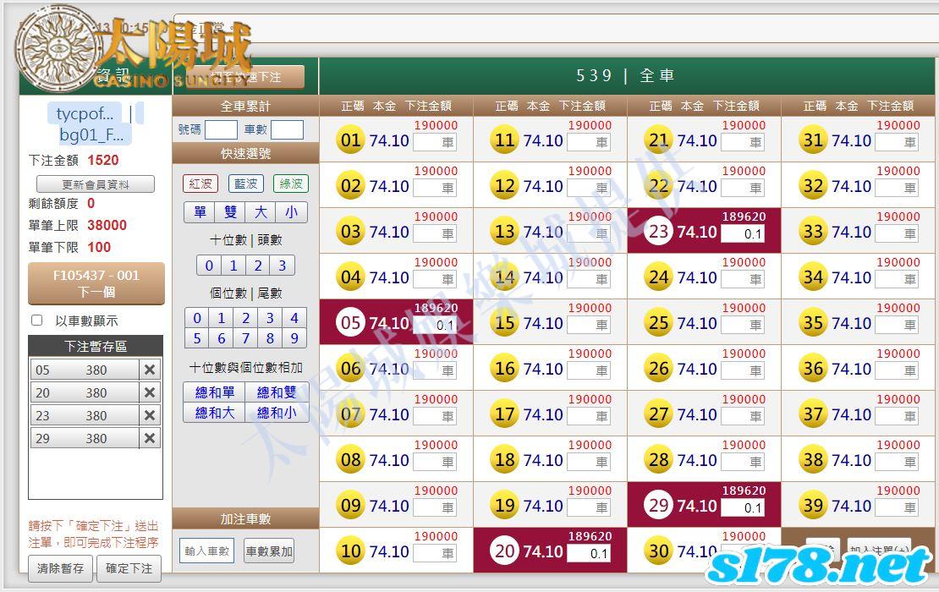Enable the 以車數顯示 checkbox
The height and width of the screenshot is (592, 939).
coord(37,321)
